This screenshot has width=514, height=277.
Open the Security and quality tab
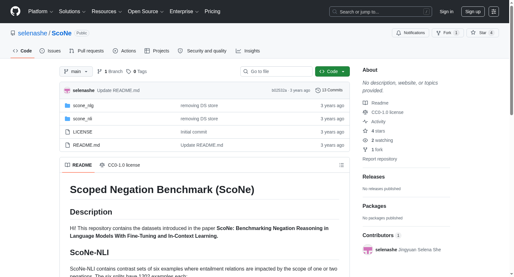pyautogui.click(x=202, y=51)
